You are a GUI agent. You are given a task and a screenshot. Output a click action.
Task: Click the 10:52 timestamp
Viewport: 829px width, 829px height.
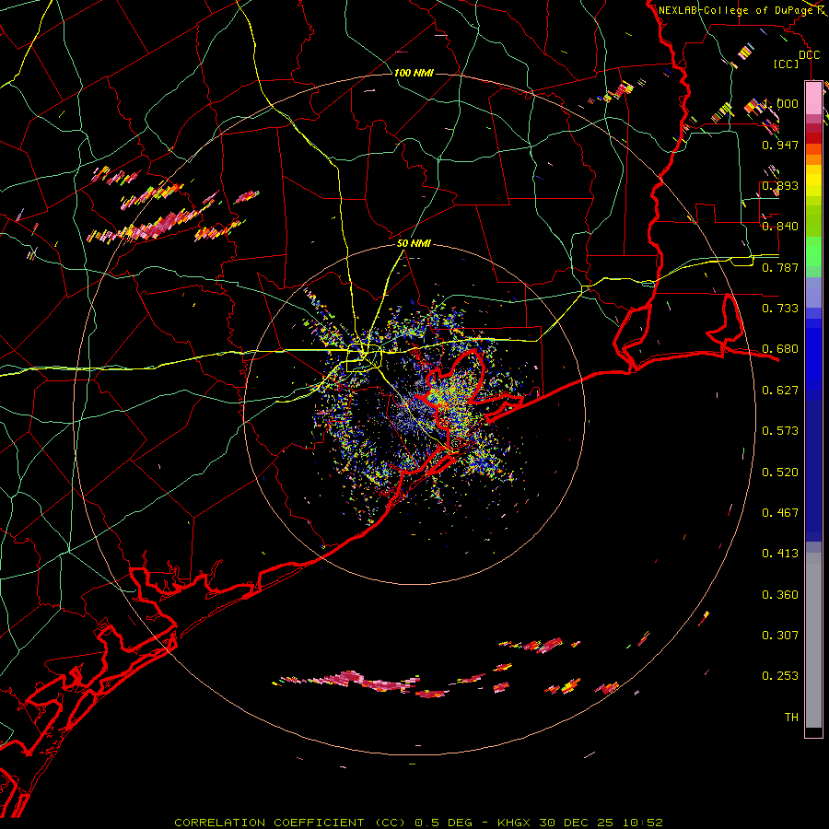click(643, 823)
